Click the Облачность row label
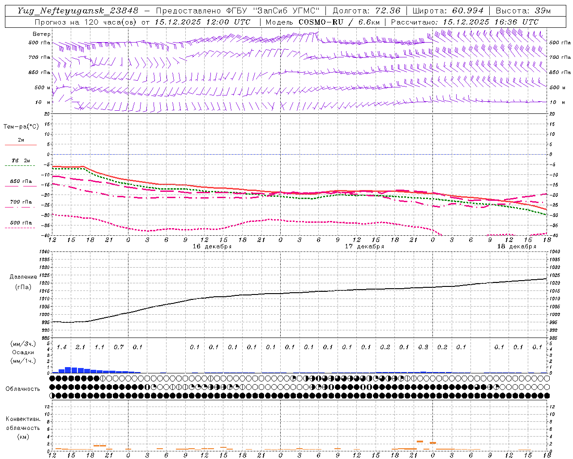573x459 pixels. [23, 389]
